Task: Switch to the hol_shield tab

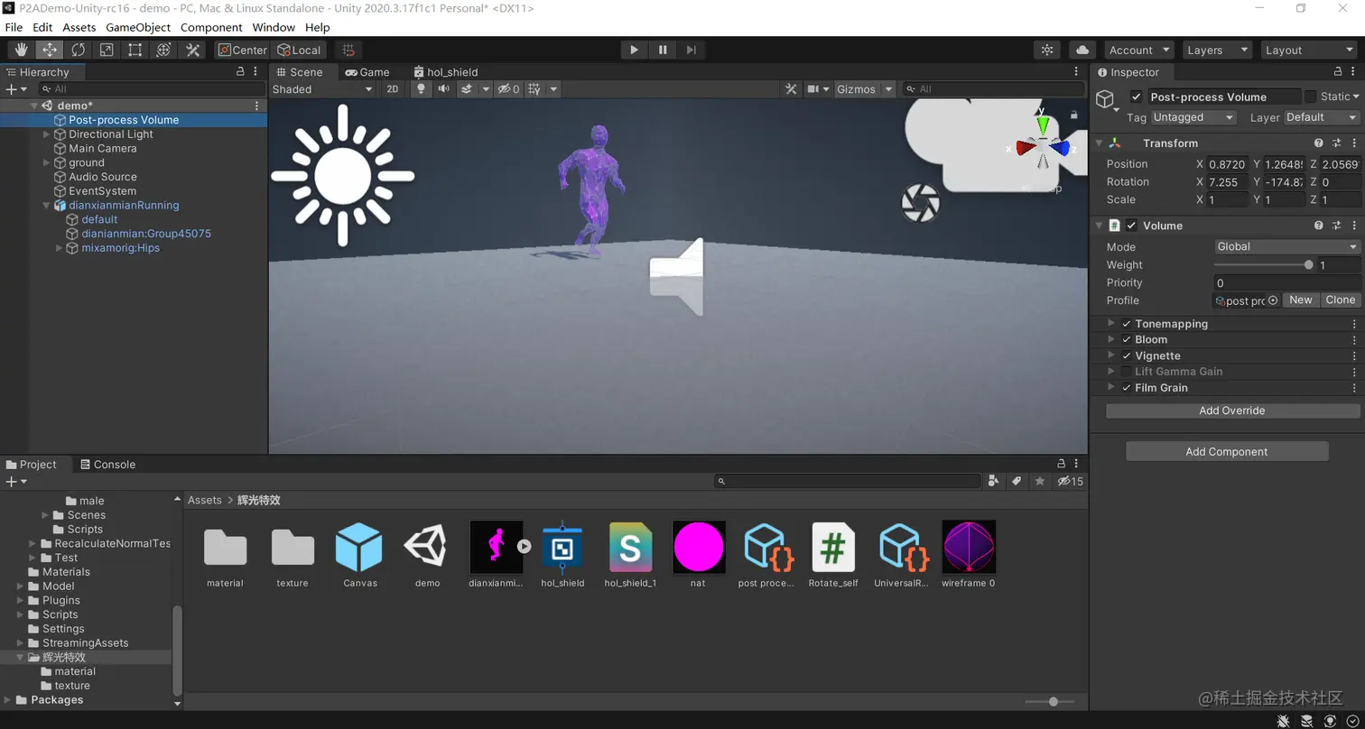Action: coord(446,72)
